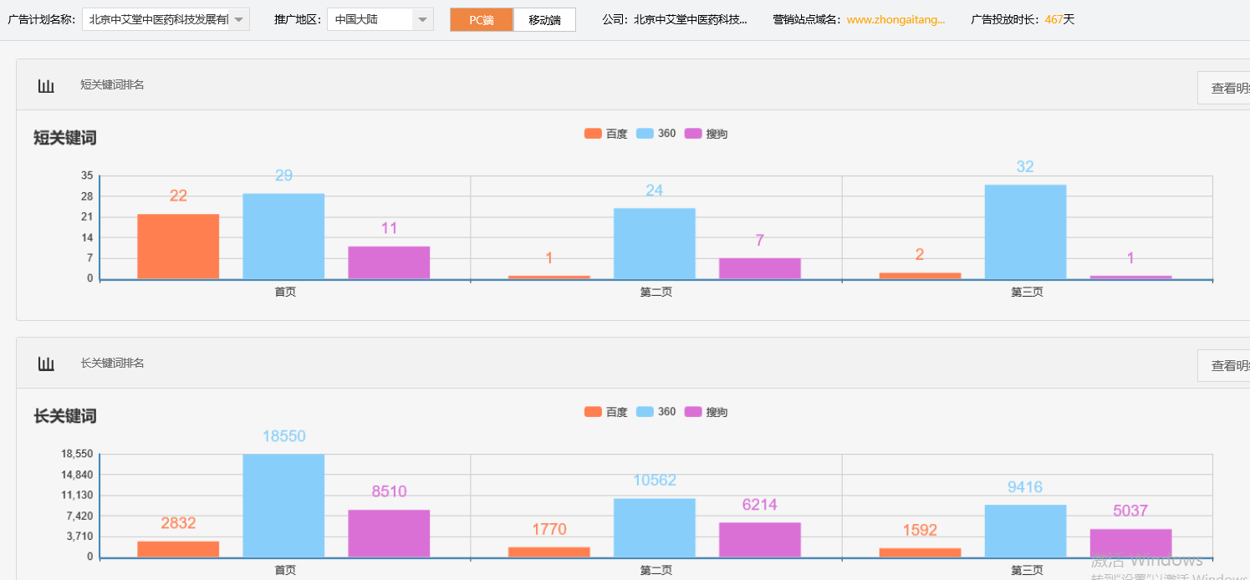This screenshot has width=1250, height=580.
Task: Expand the 推广地区 dropdown arrow
Action: pos(423,19)
